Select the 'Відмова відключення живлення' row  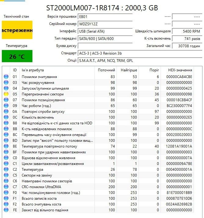point(98,158)
